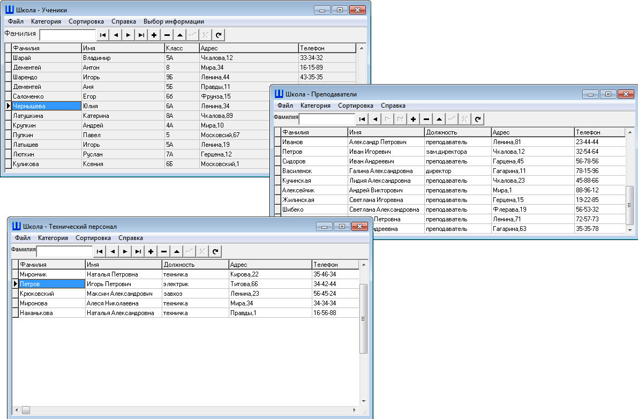The height and width of the screenshot is (419, 638).
Task: Open Сортировка menu in Технический персонал window
Action: point(93,238)
